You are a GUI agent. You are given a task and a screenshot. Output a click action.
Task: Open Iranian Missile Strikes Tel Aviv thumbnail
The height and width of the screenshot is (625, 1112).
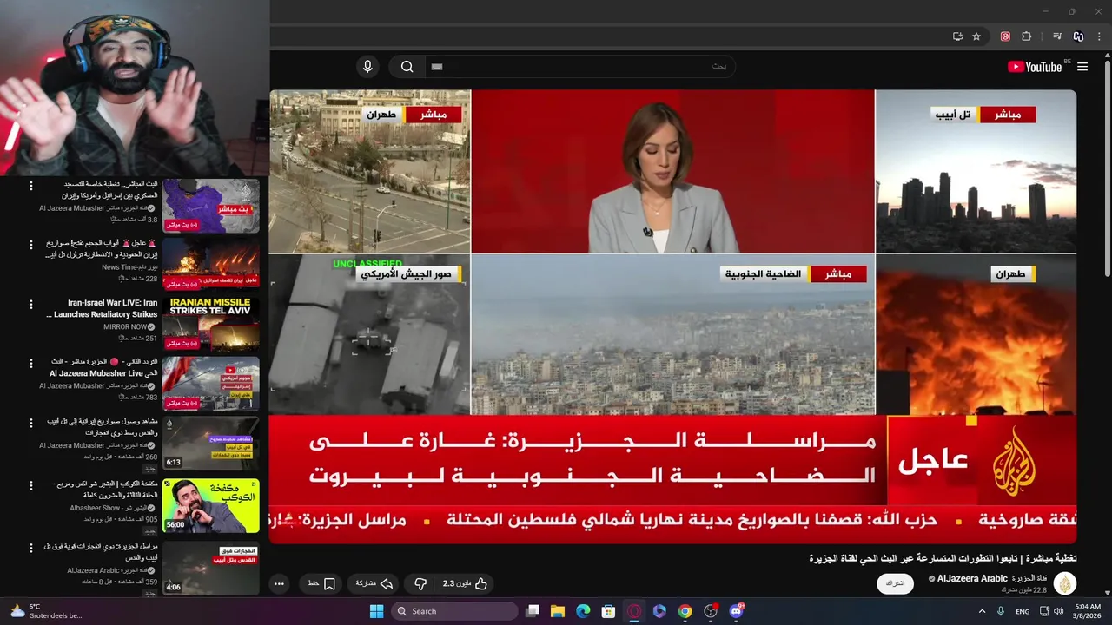pos(210,324)
